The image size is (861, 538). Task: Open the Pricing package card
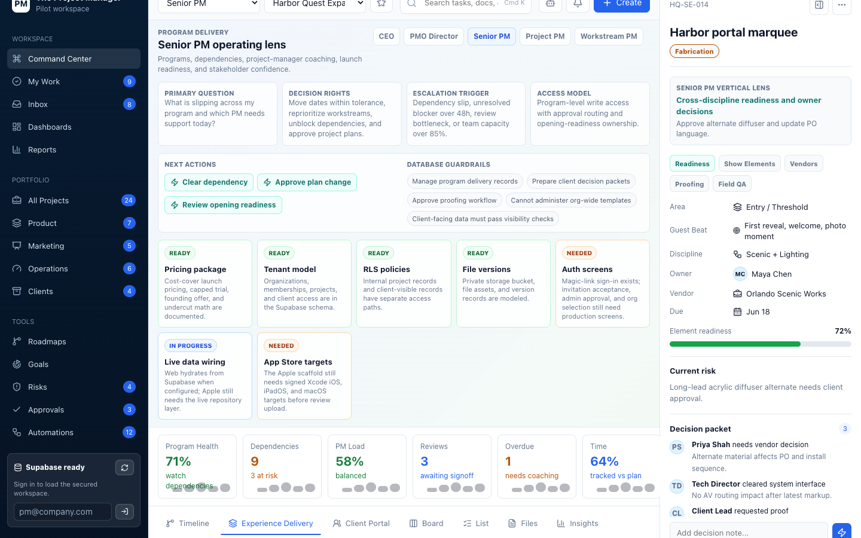(x=205, y=283)
